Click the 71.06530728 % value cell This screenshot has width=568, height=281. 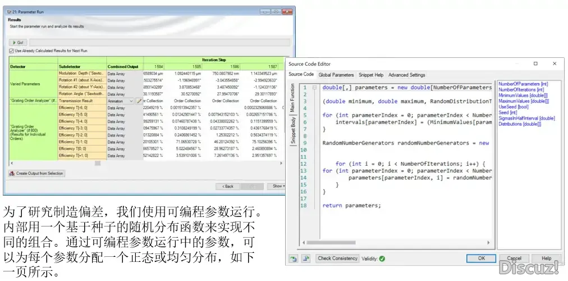(185, 142)
